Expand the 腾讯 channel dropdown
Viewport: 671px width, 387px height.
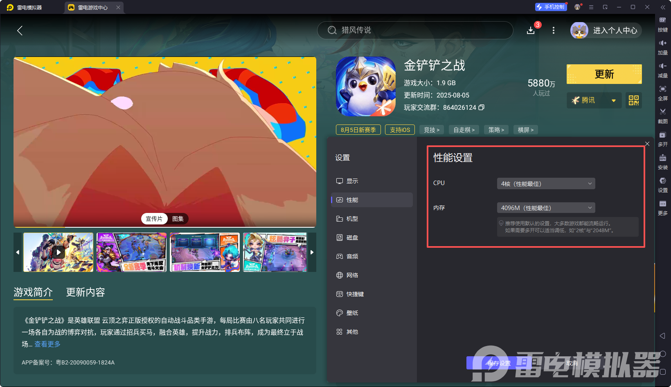click(x=594, y=100)
